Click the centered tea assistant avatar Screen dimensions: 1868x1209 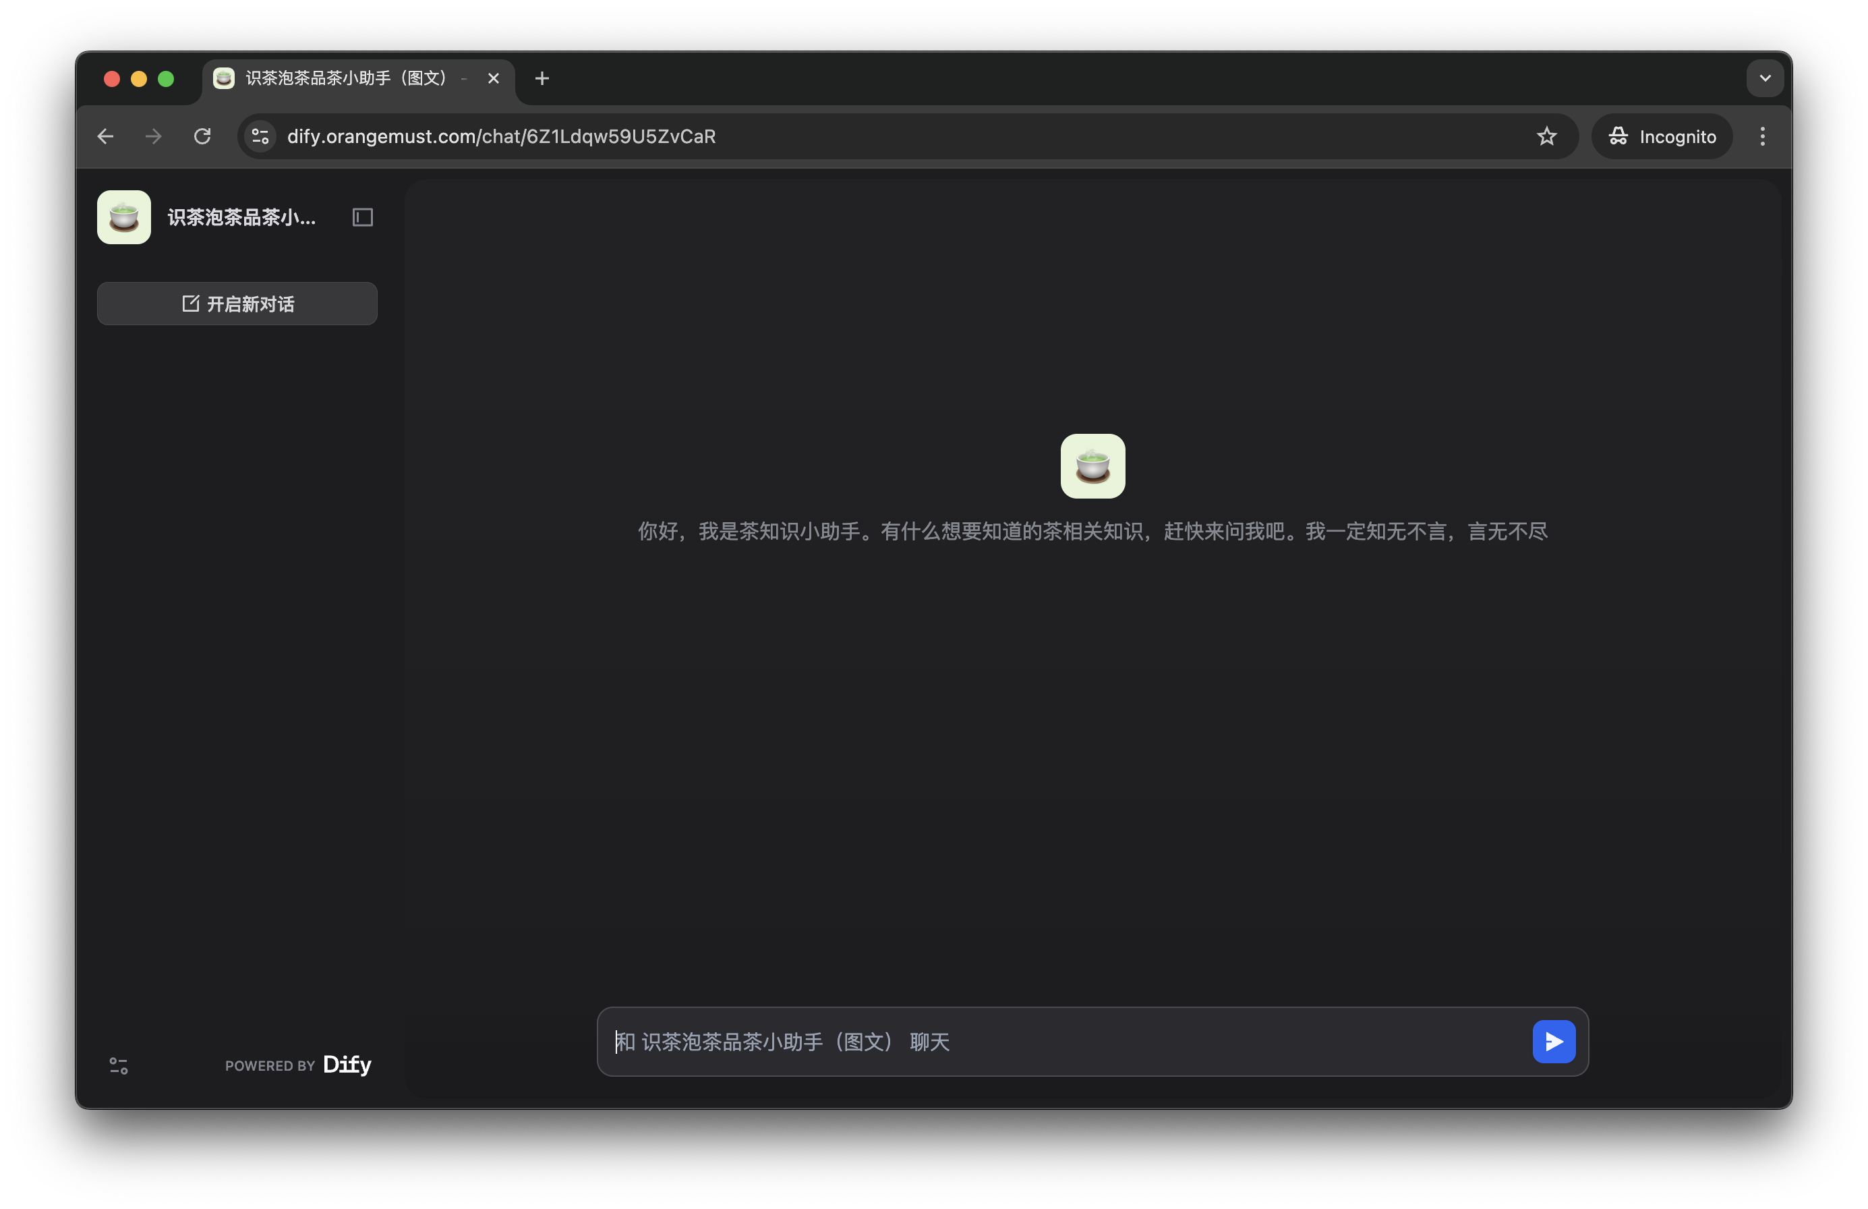(x=1093, y=466)
